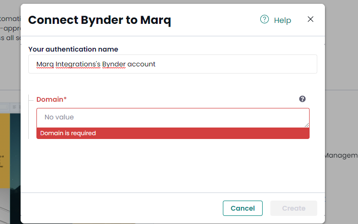This screenshot has width=358, height=224.
Task: Click the underlined word Marq in the name field
Action: [45, 64]
